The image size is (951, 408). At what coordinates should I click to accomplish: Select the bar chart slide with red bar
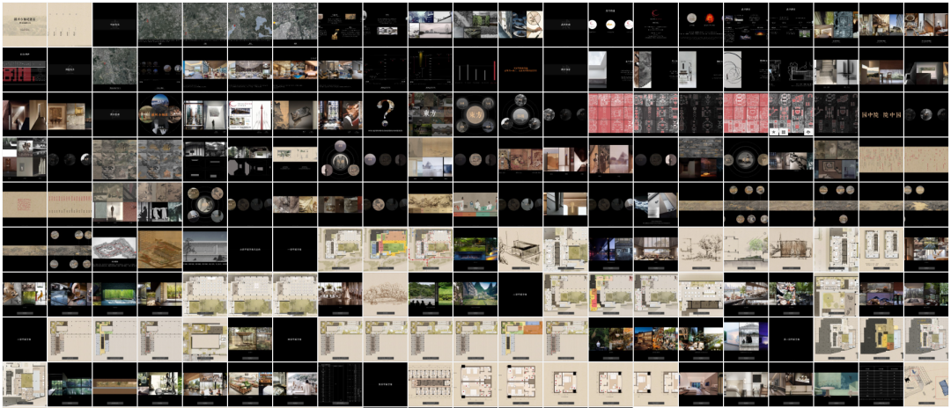(x=474, y=69)
